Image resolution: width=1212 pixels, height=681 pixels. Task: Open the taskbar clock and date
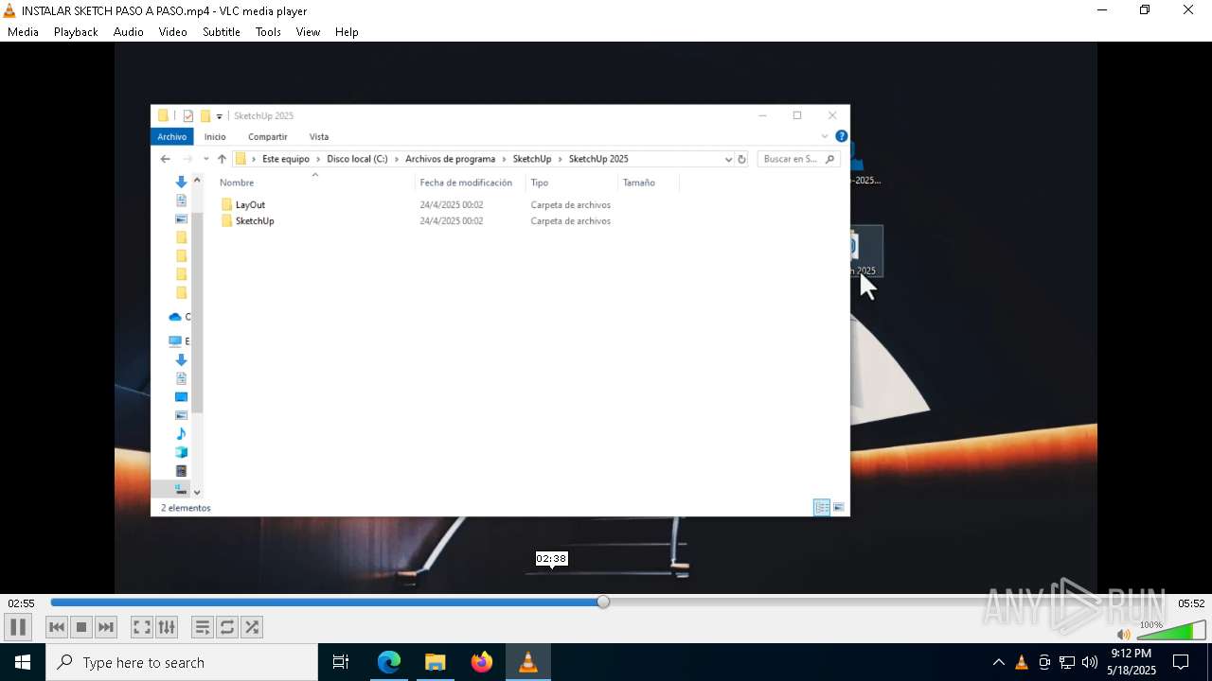coord(1132,662)
